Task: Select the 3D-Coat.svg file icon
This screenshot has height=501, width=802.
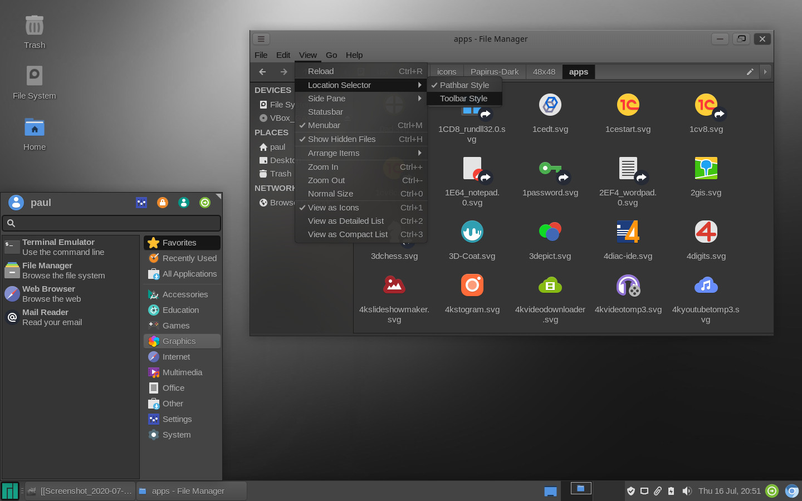Action: (x=472, y=232)
